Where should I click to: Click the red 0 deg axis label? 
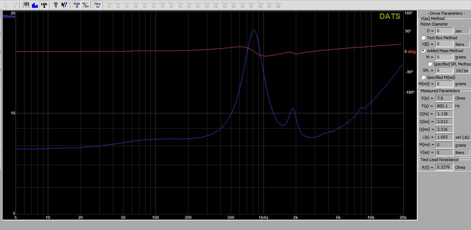click(410, 51)
